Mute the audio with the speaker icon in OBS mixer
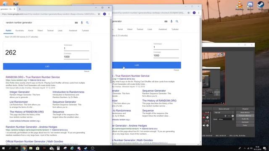Screen dimensions: 269x151 click(x=204, y=125)
